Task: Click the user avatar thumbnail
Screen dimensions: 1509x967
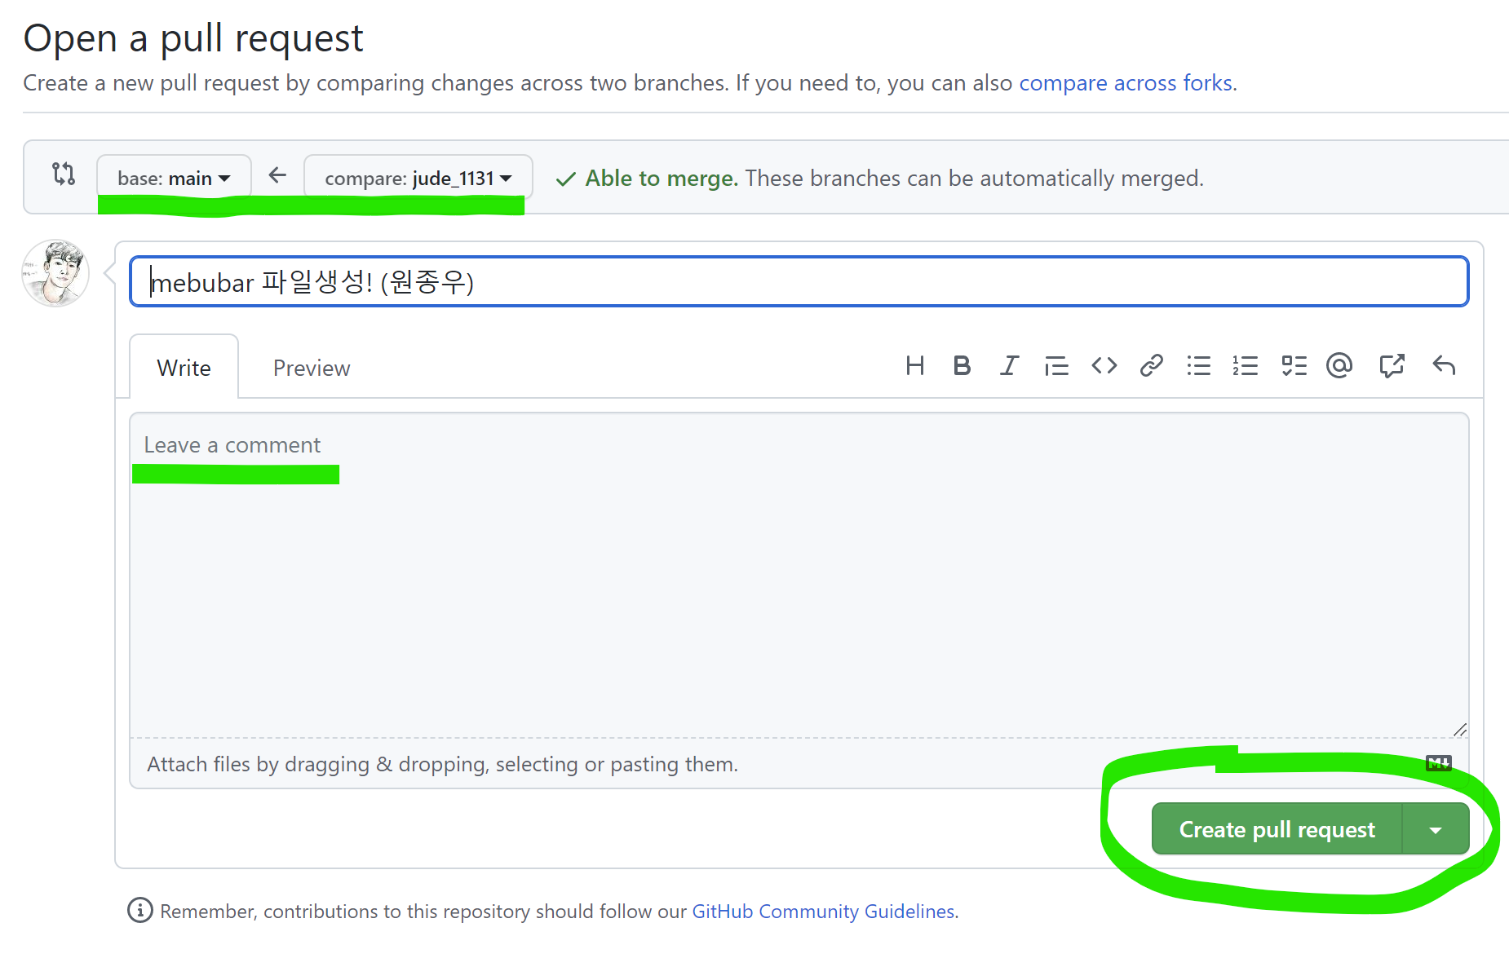Action: click(55, 273)
